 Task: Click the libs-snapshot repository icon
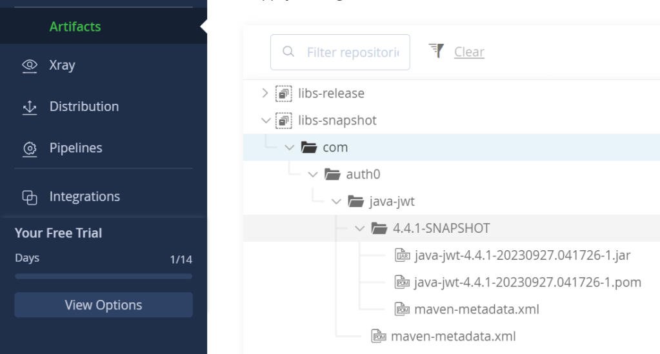283,121
